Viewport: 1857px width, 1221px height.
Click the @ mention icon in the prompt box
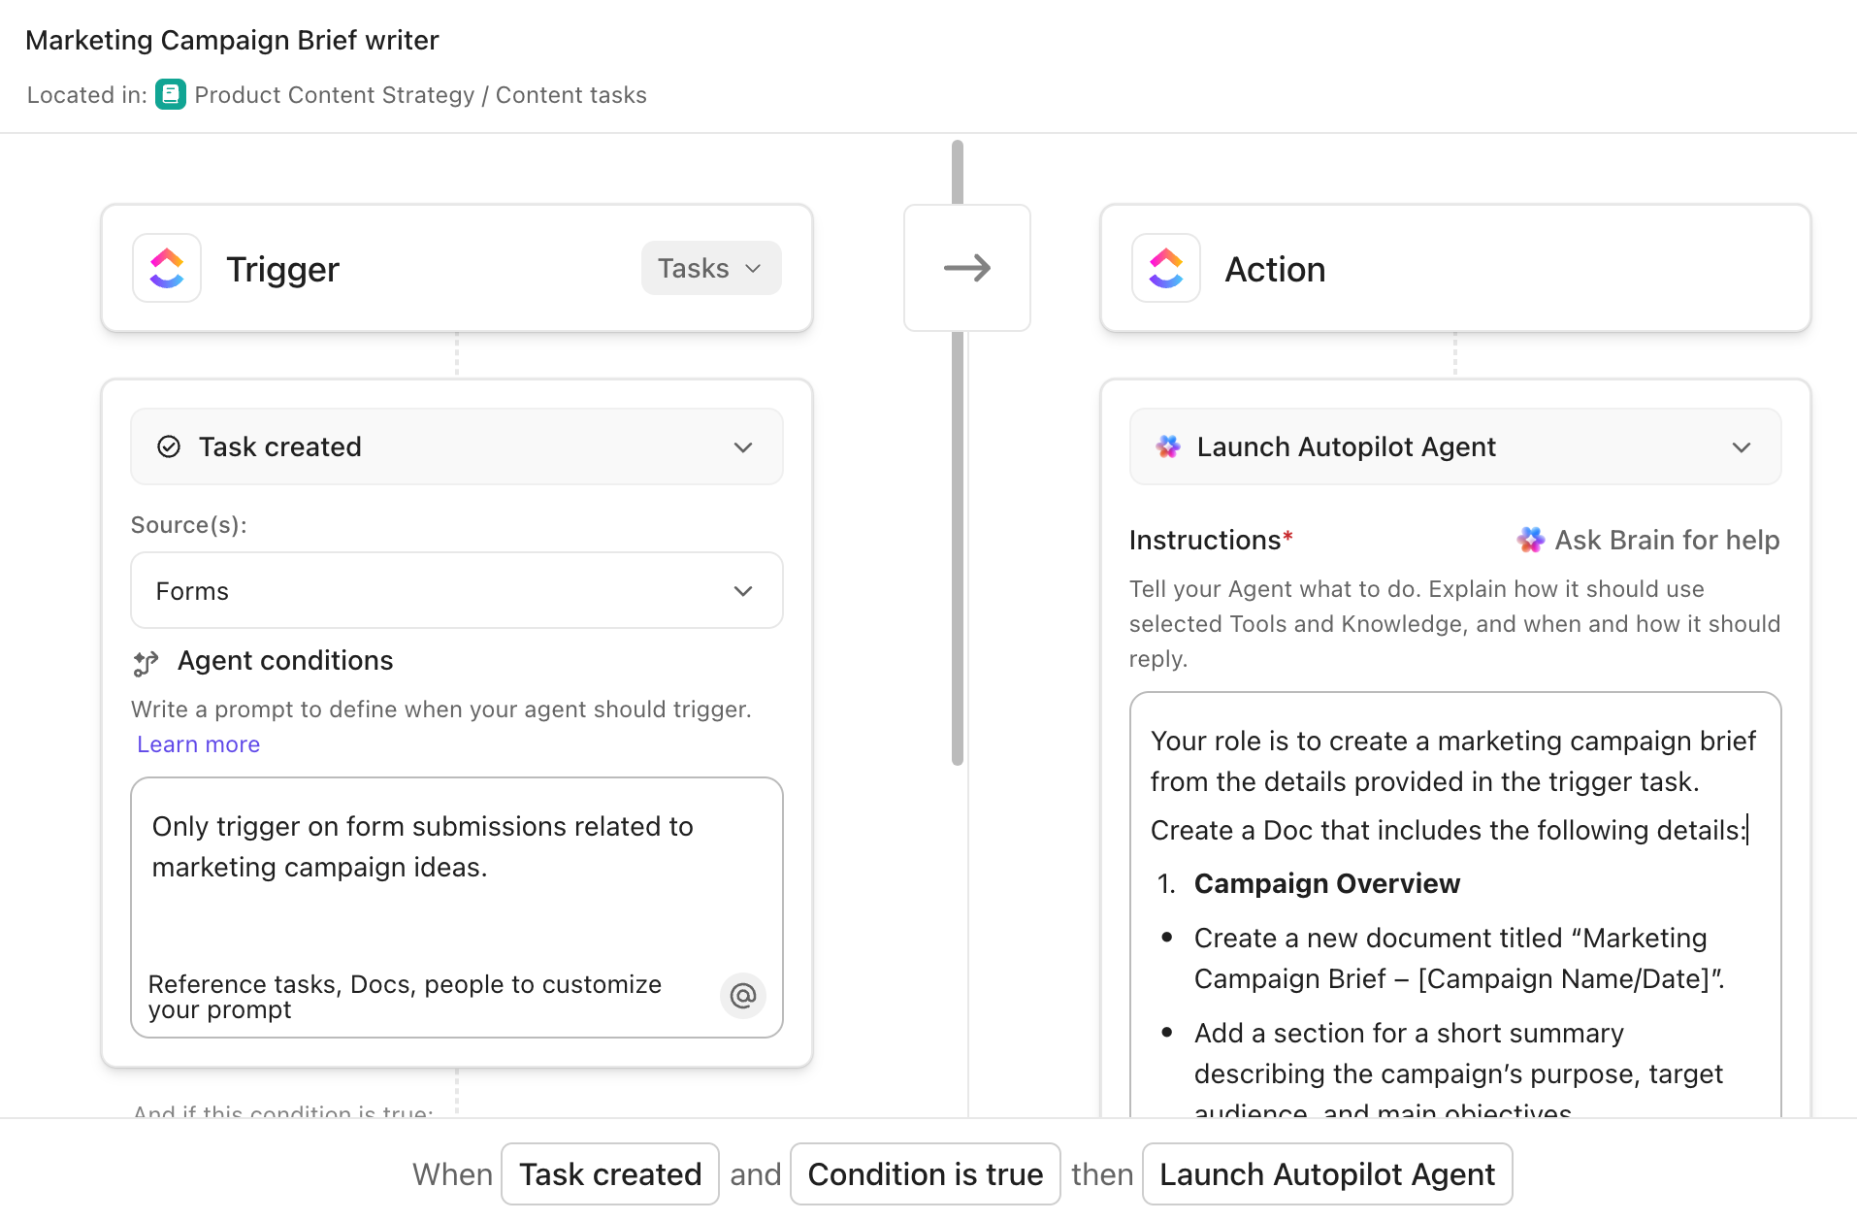(742, 996)
